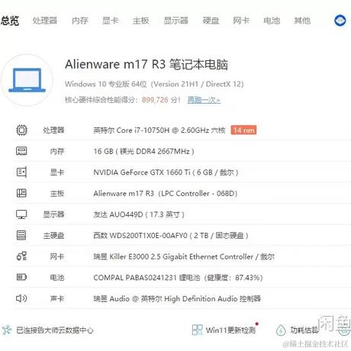Image resolution: width=351 pixels, height=351 pixels.
Task: Click the 899,726 score value
Action: pos(155,100)
